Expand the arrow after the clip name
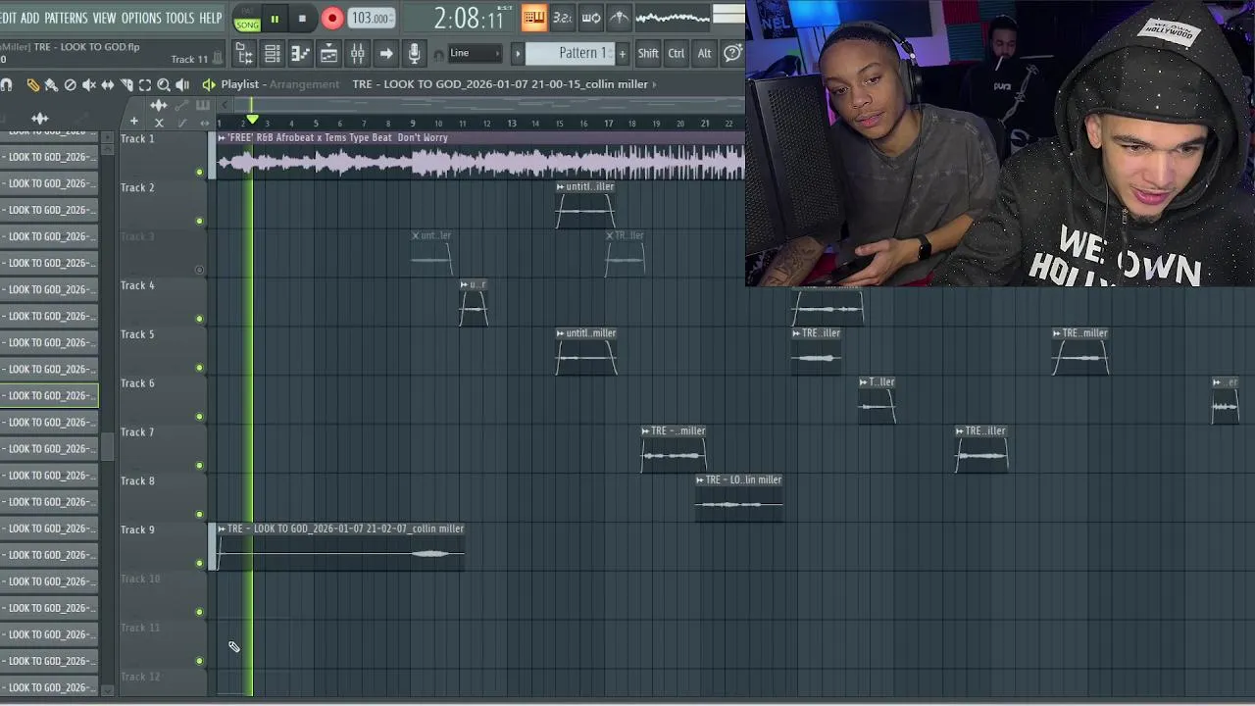Image resolution: width=1255 pixels, height=706 pixels. coord(654,84)
